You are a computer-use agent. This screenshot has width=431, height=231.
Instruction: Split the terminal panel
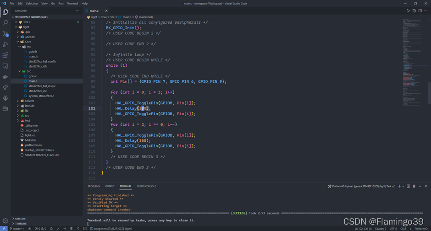409,186
